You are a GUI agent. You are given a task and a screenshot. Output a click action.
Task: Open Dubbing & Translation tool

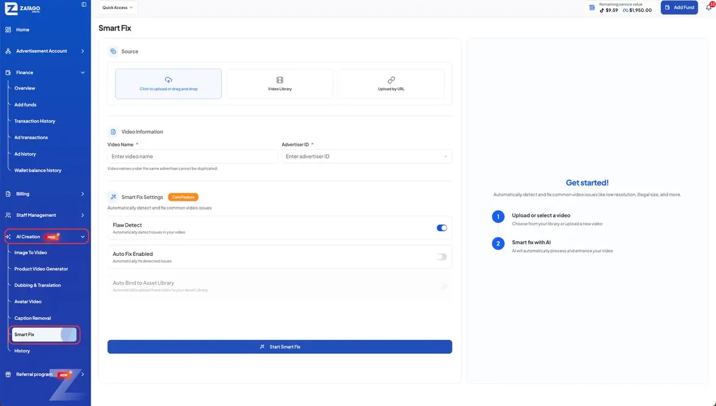tap(38, 285)
